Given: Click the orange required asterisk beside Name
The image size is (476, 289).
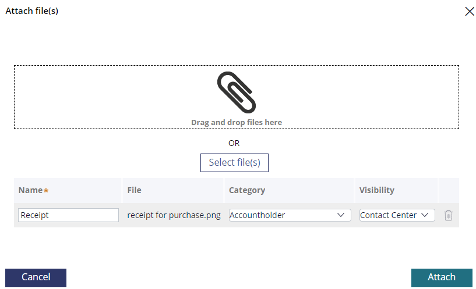Looking at the screenshot, I should tap(46, 191).
